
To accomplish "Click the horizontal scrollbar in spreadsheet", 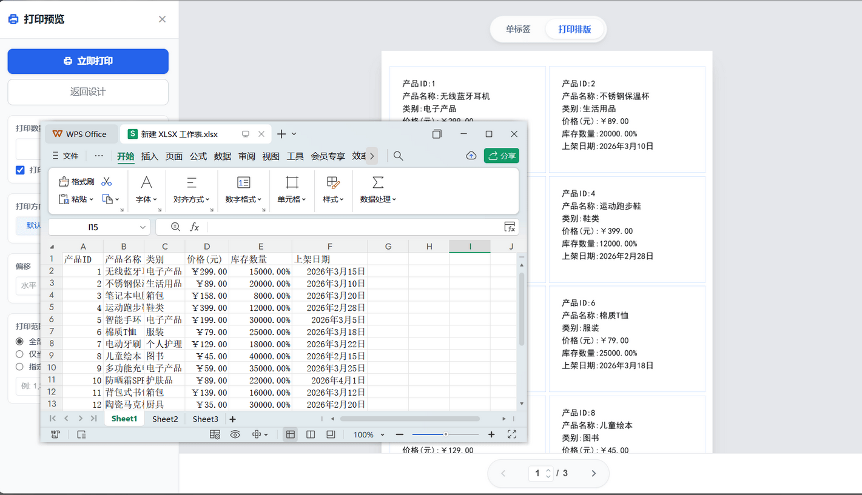I will point(410,419).
